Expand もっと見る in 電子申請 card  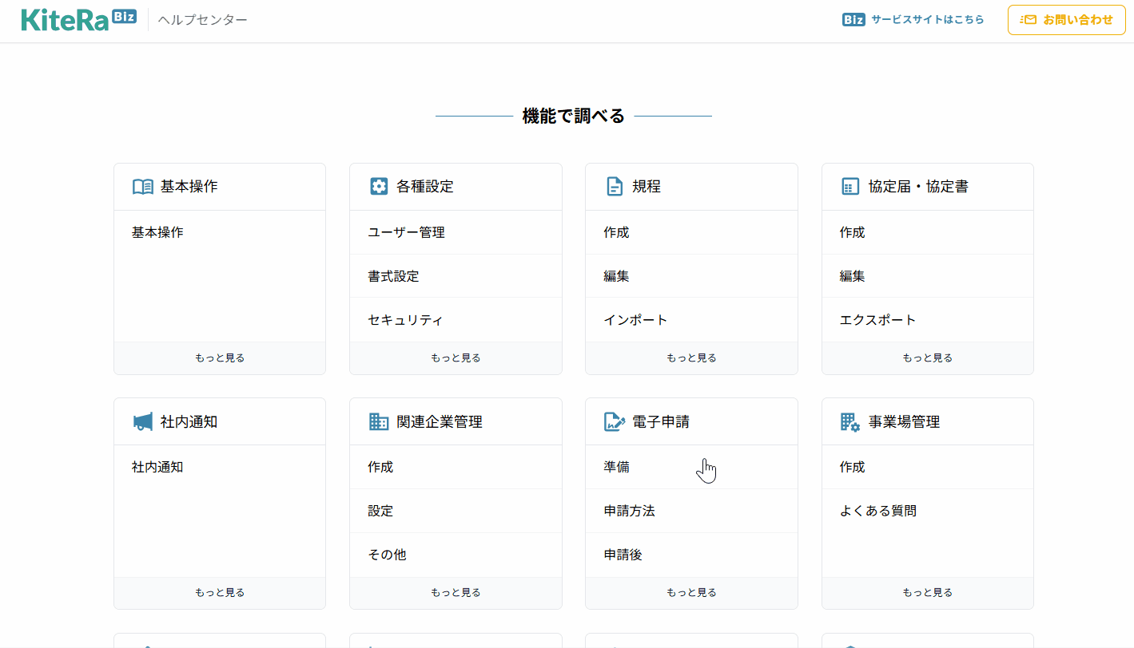tap(691, 593)
